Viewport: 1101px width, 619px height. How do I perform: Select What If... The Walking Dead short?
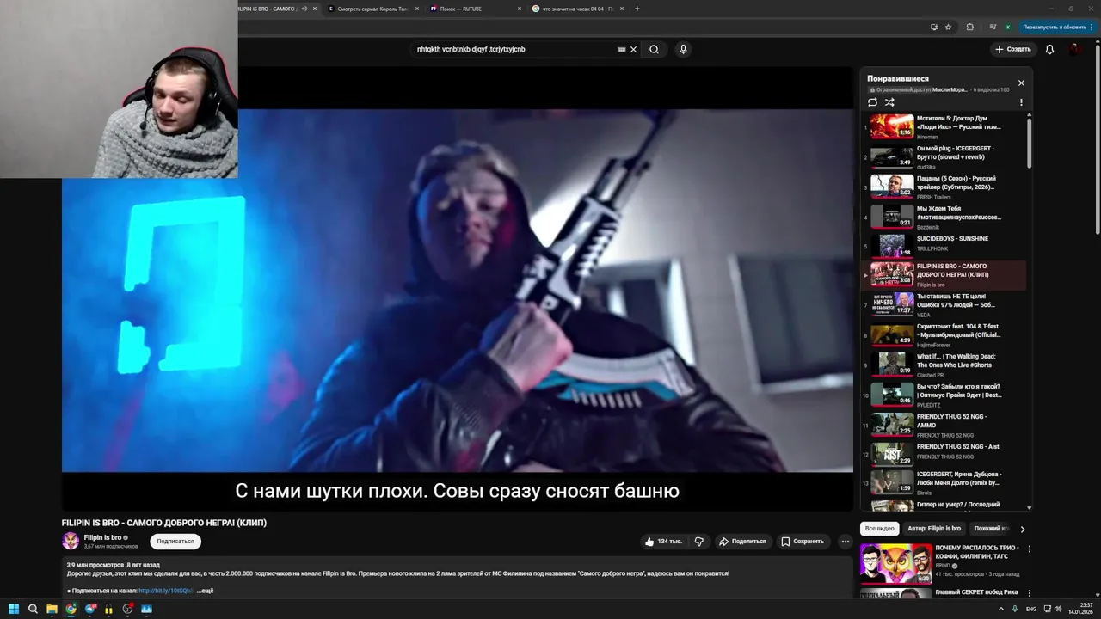944,365
